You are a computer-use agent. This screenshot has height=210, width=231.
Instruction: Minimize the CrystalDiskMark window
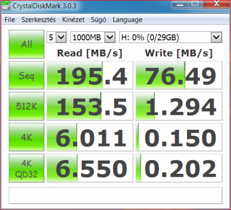(x=180, y=4)
